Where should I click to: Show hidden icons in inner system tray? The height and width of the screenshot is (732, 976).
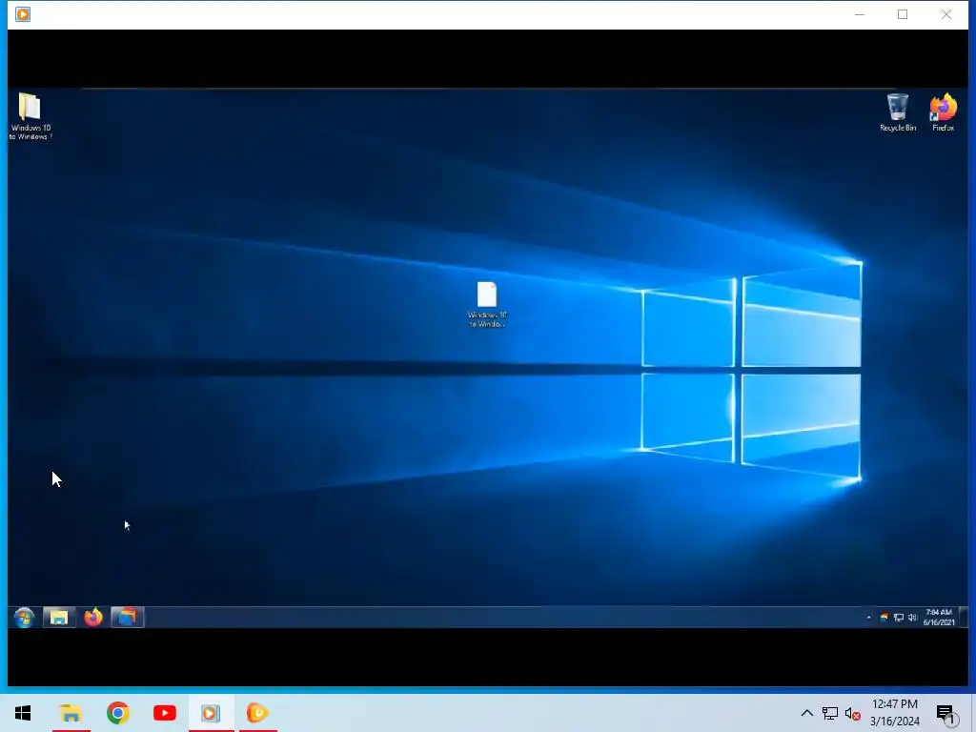(x=869, y=618)
